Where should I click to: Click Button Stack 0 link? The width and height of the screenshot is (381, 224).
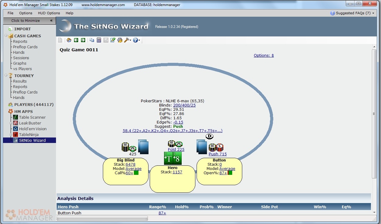221,165
